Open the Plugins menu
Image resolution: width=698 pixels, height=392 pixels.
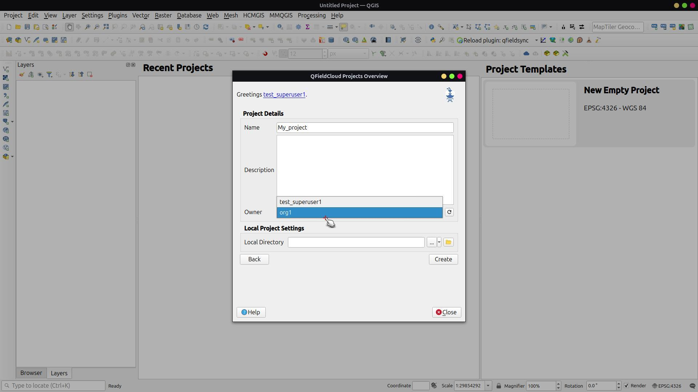[117, 15]
